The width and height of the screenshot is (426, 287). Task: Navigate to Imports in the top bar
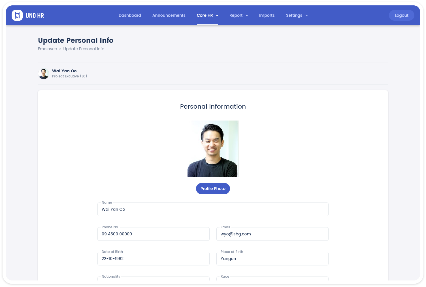coord(267,15)
